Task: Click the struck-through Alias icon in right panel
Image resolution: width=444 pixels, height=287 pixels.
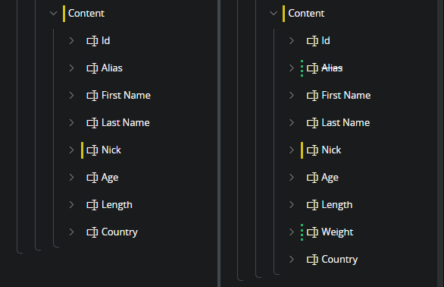Action: point(312,68)
